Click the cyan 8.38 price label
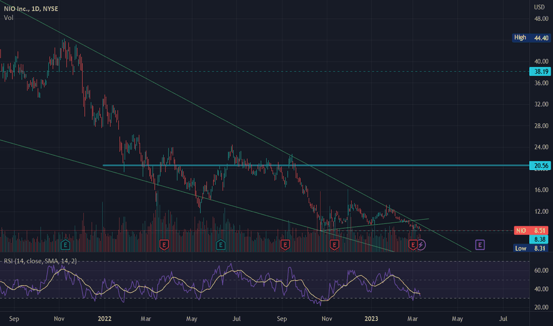Image resolution: width=553 pixels, height=326 pixels. [539, 239]
